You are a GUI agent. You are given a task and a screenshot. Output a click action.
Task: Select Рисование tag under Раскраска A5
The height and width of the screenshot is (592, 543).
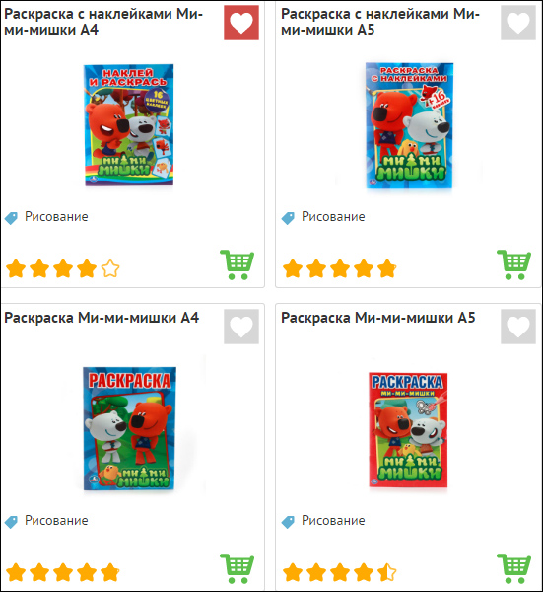pyautogui.click(x=333, y=521)
